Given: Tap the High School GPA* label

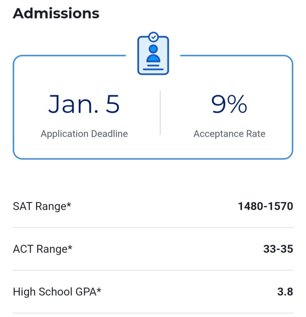Looking at the screenshot, I should pyautogui.click(x=57, y=292).
